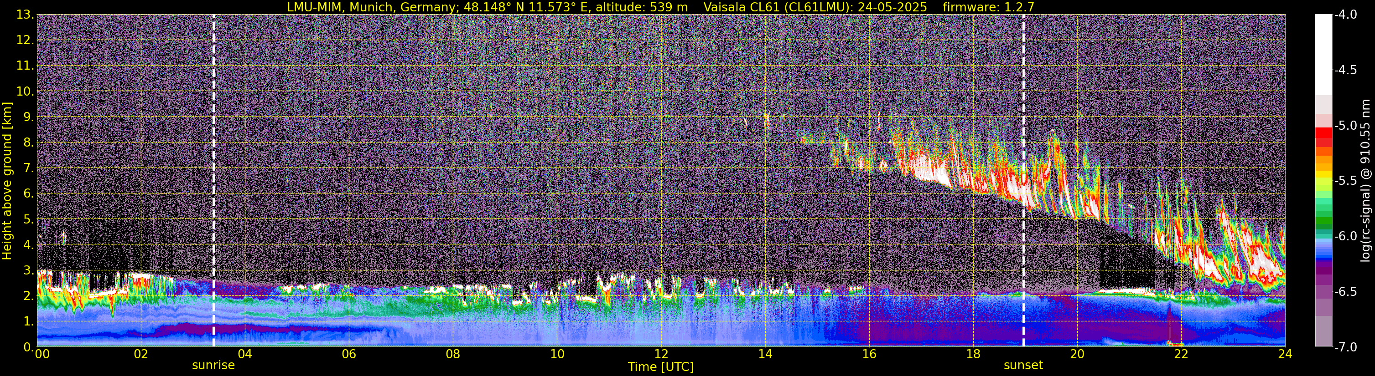Click the time axis tick label 24

tap(1285, 354)
